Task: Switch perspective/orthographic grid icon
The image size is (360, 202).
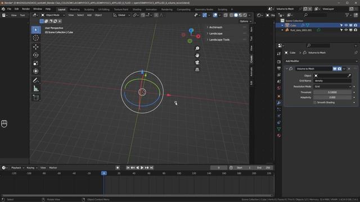Action: tap(197, 70)
